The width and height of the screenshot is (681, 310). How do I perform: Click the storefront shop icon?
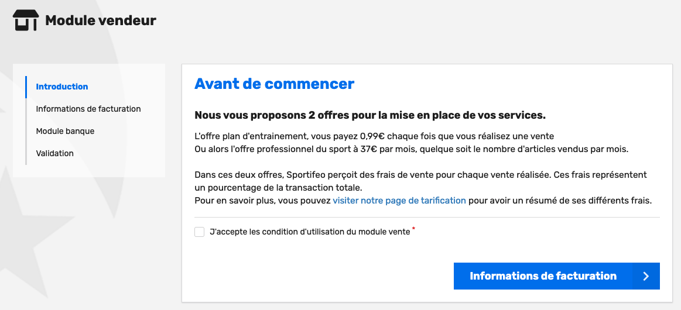(x=26, y=20)
